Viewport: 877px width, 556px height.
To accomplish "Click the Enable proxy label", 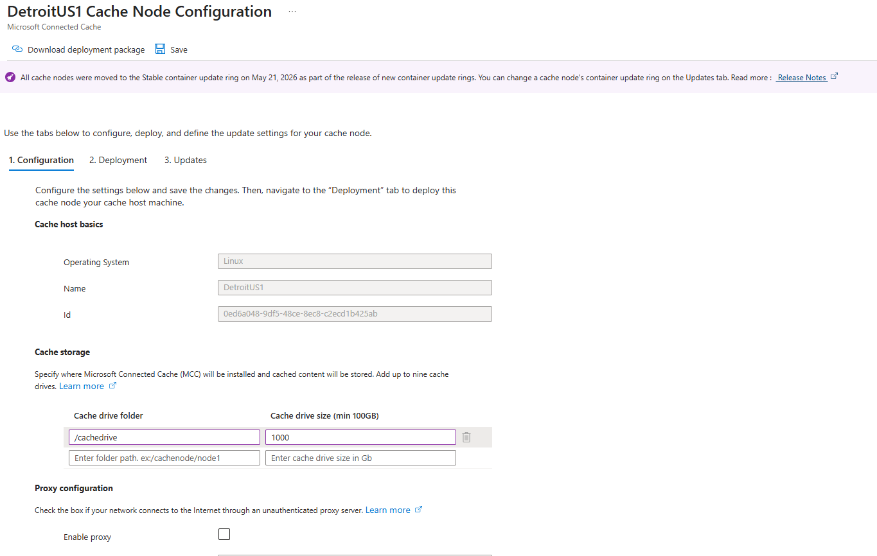I will 87,537.
